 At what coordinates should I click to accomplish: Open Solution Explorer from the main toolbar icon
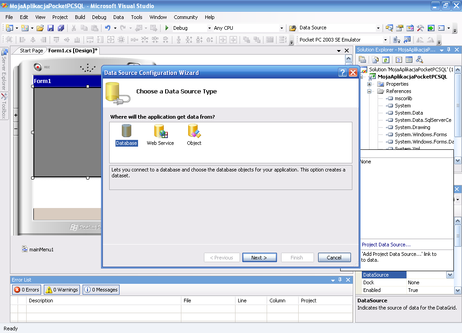pyautogui.click(x=389, y=28)
